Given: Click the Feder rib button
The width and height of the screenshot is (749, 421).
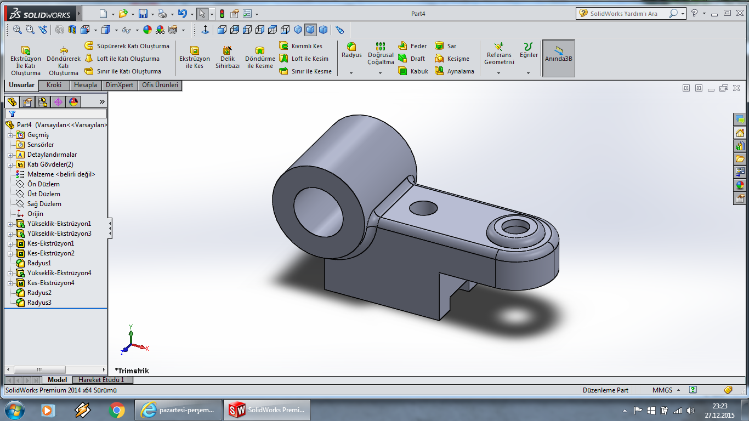Looking at the screenshot, I should pyautogui.click(x=412, y=46).
